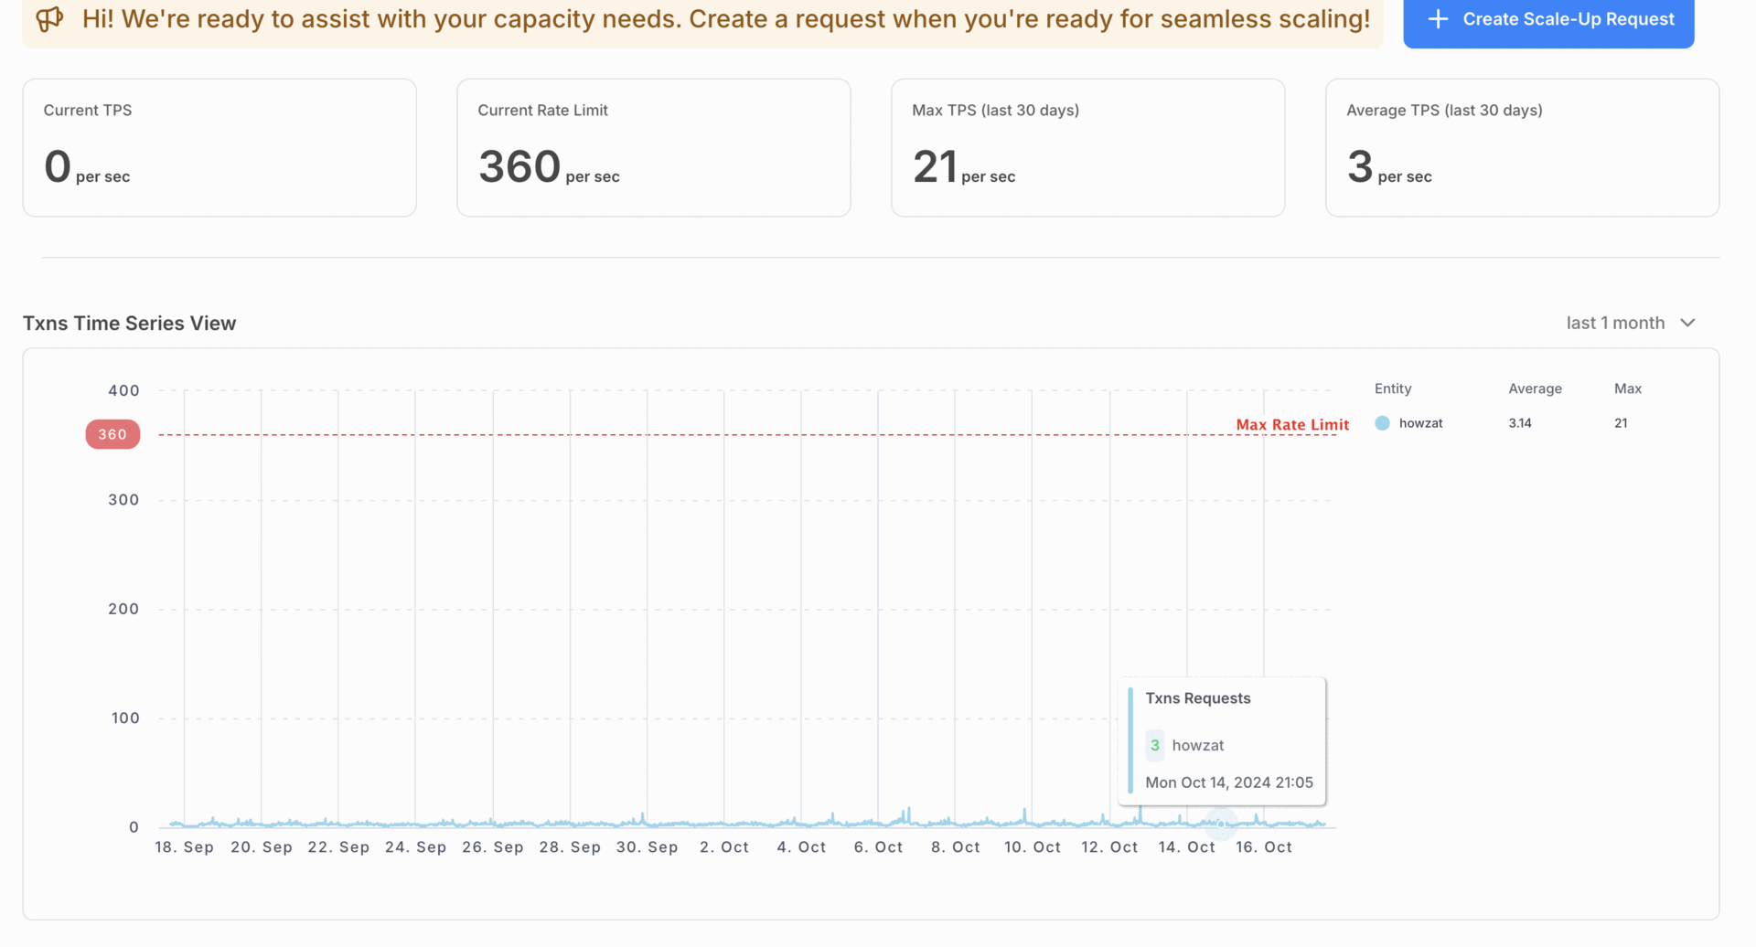
Task: Click the plus icon on Create Scale-Up Request
Action: pos(1438,19)
